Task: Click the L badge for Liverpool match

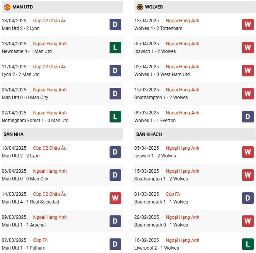Action: (248, 244)
